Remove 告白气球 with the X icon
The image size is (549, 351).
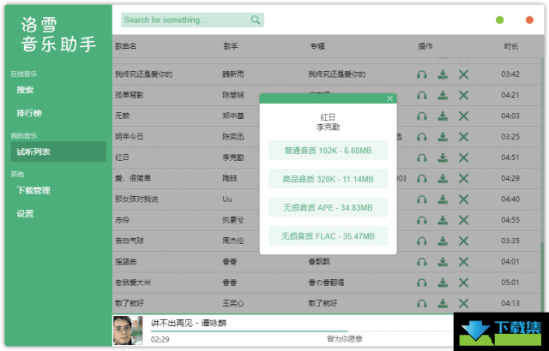click(x=464, y=241)
